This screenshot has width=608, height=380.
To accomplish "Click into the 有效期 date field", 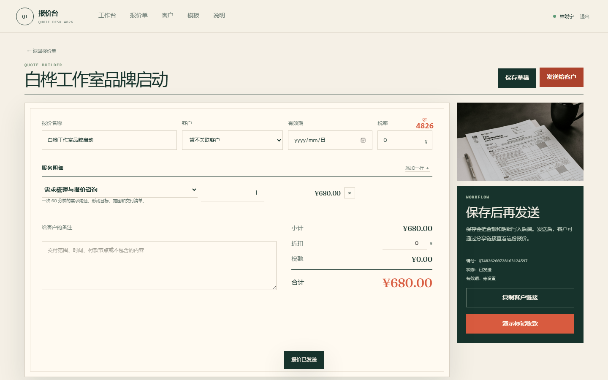I will (x=330, y=140).
